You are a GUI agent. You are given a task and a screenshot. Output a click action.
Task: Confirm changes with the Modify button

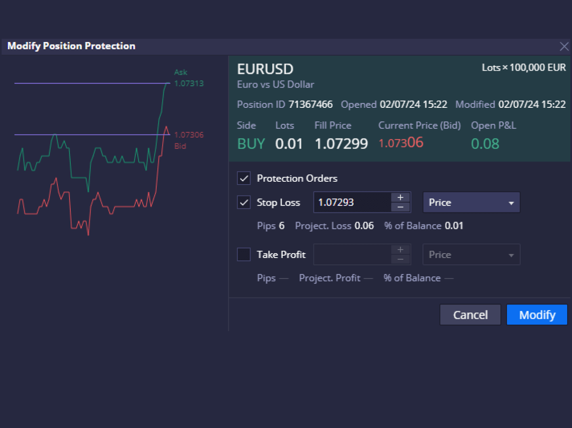click(x=537, y=315)
